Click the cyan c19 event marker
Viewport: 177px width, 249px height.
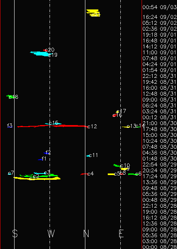(x=40, y=53)
